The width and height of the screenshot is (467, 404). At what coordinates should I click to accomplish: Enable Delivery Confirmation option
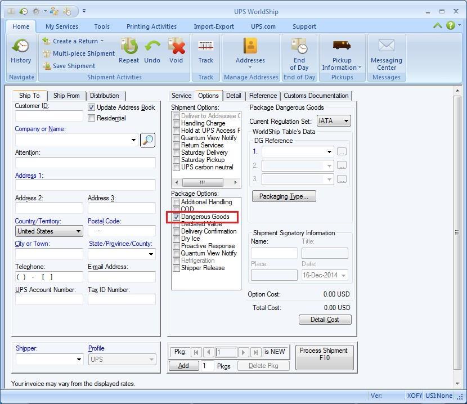[x=176, y=231]
